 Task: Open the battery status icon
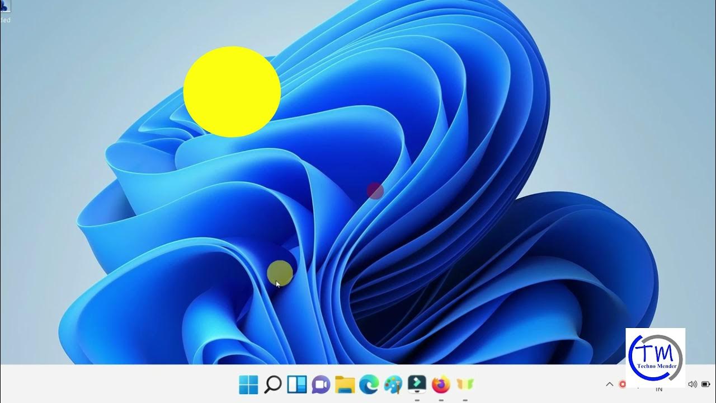706,385
